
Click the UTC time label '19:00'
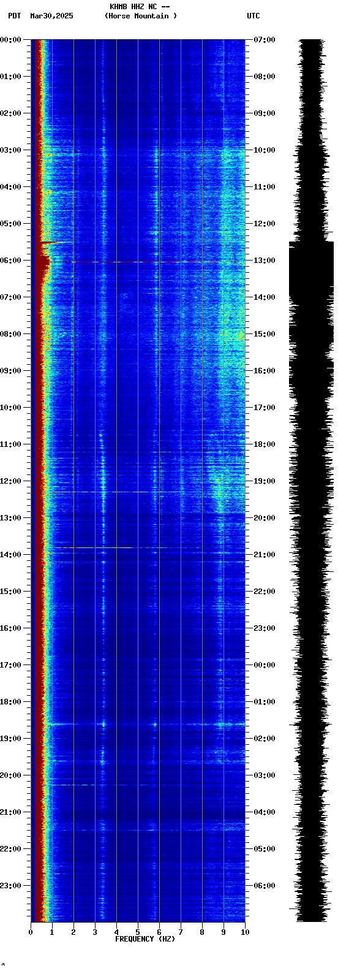265,481
